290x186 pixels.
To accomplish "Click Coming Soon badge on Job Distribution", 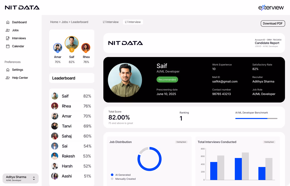I will [181, 142].
